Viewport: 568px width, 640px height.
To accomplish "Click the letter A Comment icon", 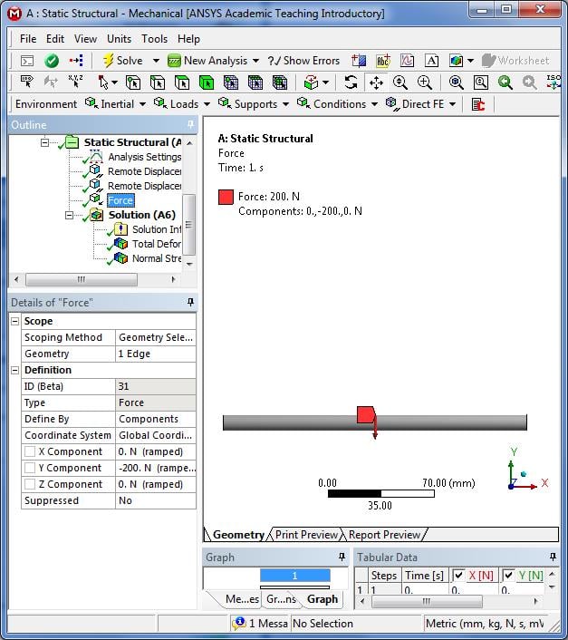I will pos(431,61).
